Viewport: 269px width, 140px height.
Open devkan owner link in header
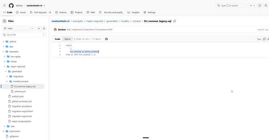(x=19, y=5)
